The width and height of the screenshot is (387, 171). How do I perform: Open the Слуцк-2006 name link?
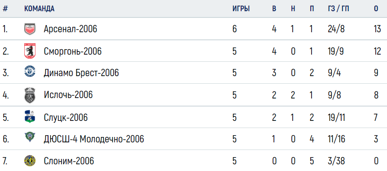(66, 117)
